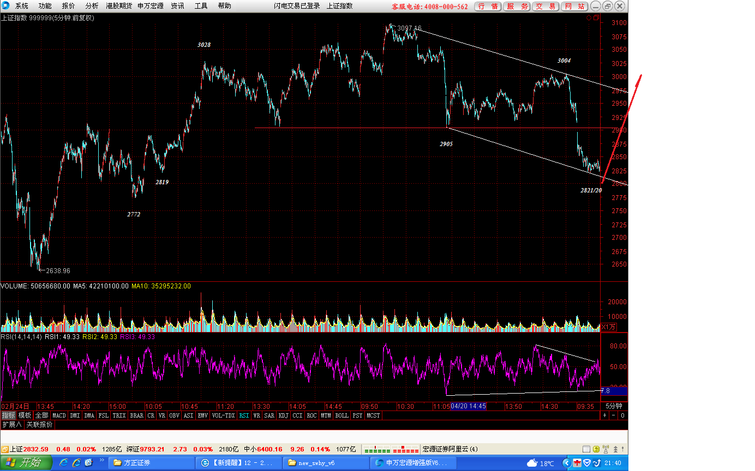Click the 0 reset button under 5分钟
The height and width of the screenshot is (471, 755).
pyautogui.click(x=622, y=415)
